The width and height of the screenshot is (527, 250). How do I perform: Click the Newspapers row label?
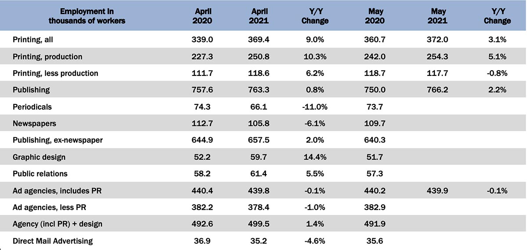34,124
